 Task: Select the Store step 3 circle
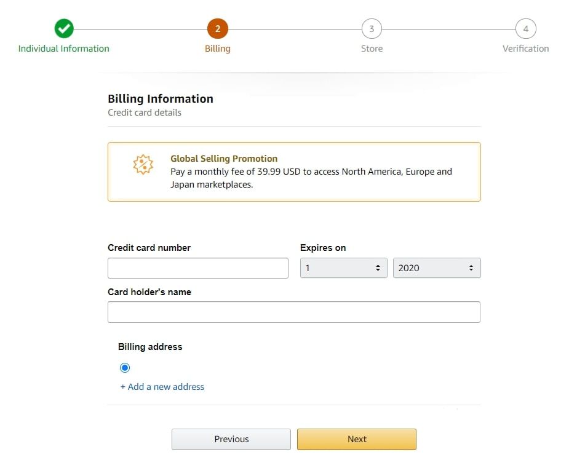click(372, 28)
